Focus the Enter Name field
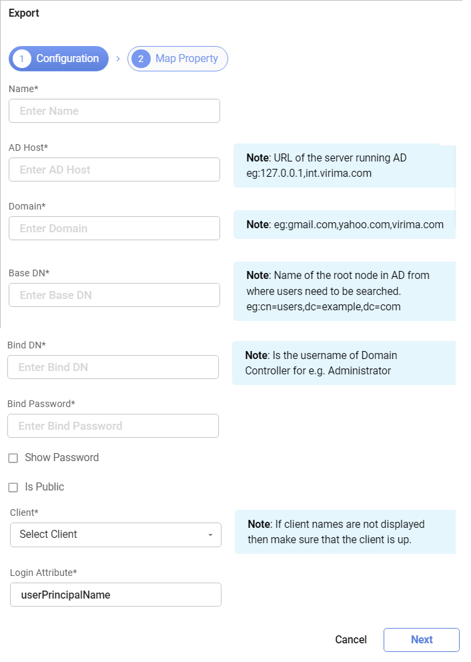 pos(114,111)
